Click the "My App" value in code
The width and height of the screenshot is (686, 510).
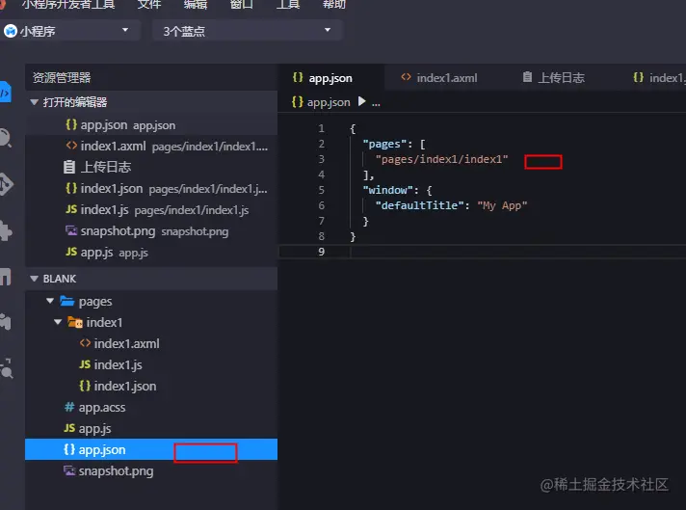[502, 205]
